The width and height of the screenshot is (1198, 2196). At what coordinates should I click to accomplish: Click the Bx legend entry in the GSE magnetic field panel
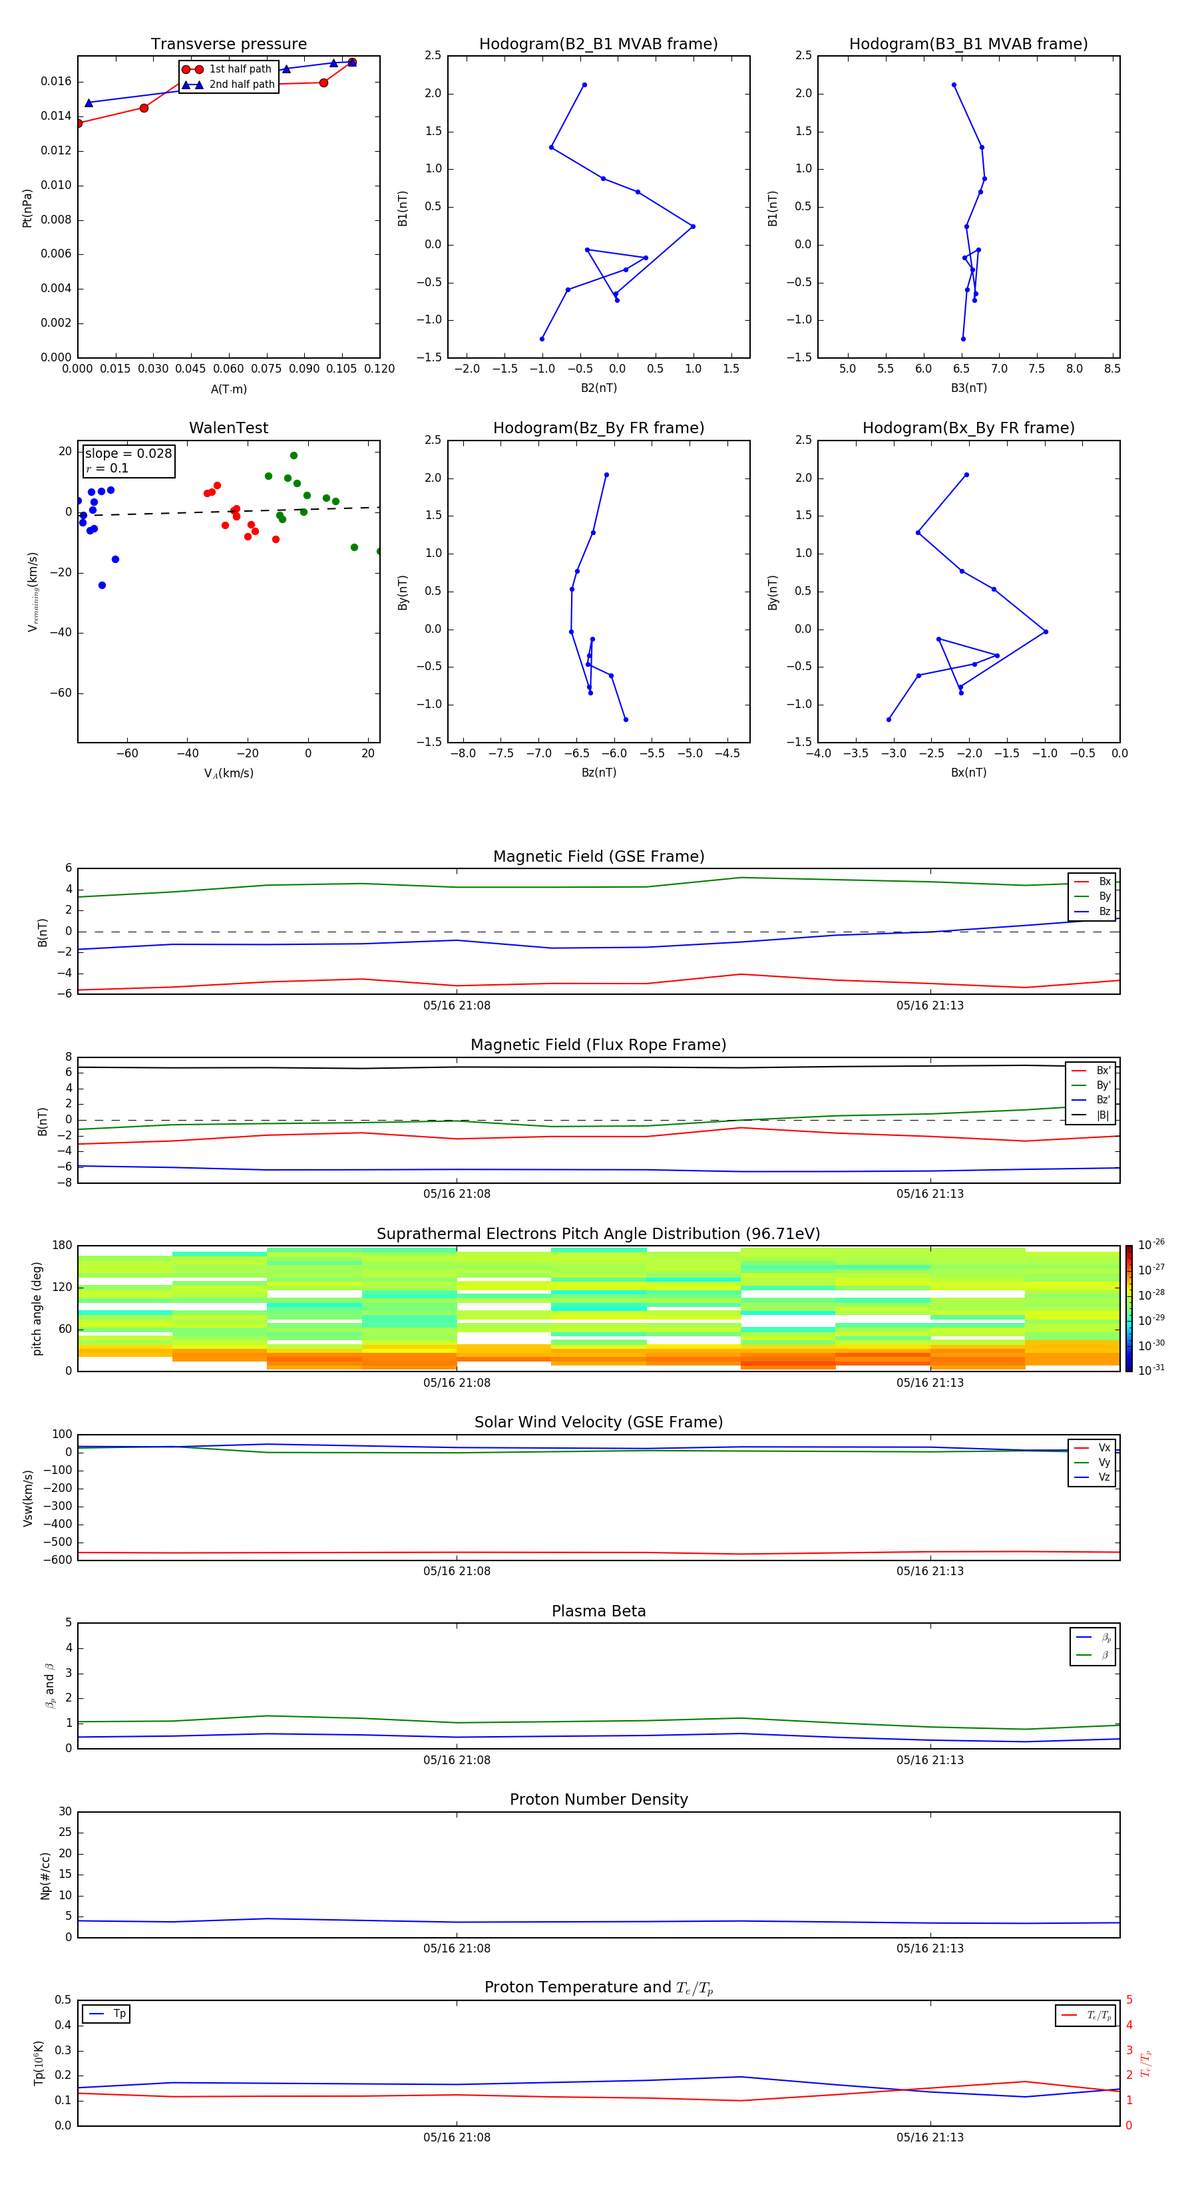1092,882
